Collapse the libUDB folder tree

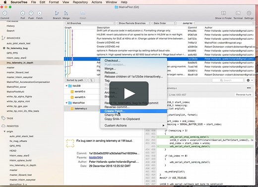click(66, 86)
